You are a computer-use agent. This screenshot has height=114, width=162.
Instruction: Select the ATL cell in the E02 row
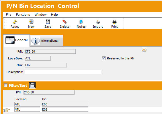tap(27, 109)
